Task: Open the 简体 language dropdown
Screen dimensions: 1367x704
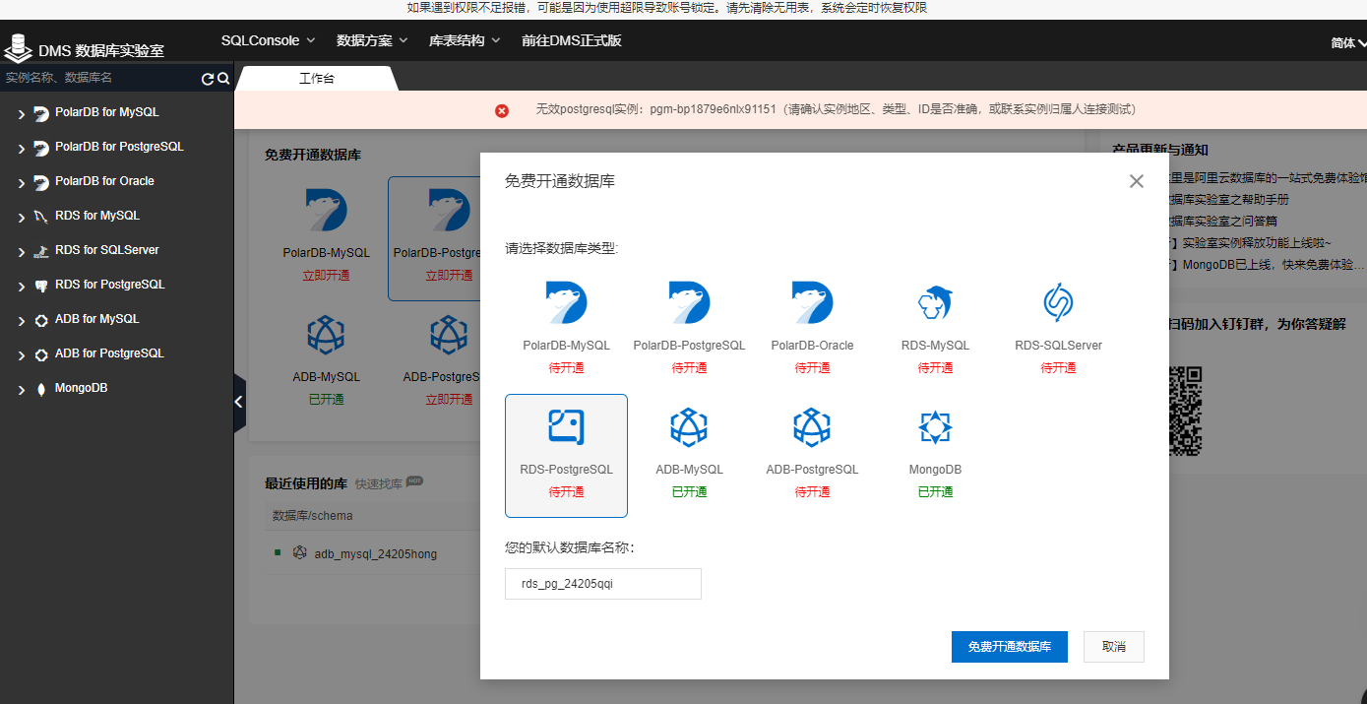Action: click(1348, 42)
